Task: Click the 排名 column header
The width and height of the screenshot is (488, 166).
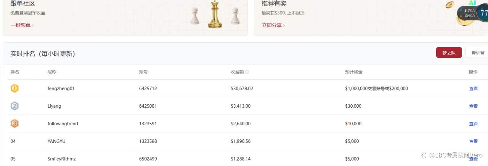Action: pyautogui.click(x=14, y=72)
